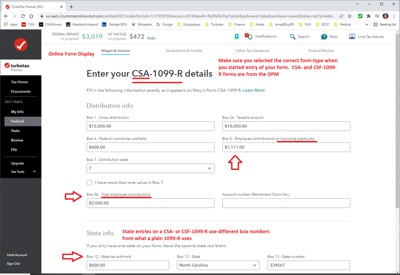
Task: Select Federal in sidebar
Action: pyautogui.click(x=23, y=121)
